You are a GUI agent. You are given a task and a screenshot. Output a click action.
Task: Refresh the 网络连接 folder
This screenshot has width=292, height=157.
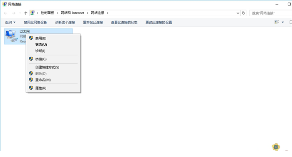coord(243,13)
